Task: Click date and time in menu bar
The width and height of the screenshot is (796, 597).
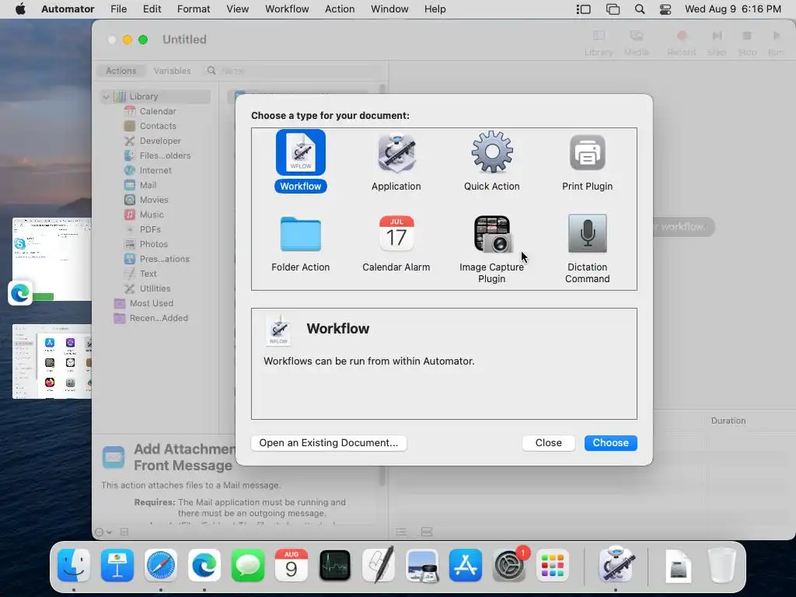Action: click(x=732, y=9)
